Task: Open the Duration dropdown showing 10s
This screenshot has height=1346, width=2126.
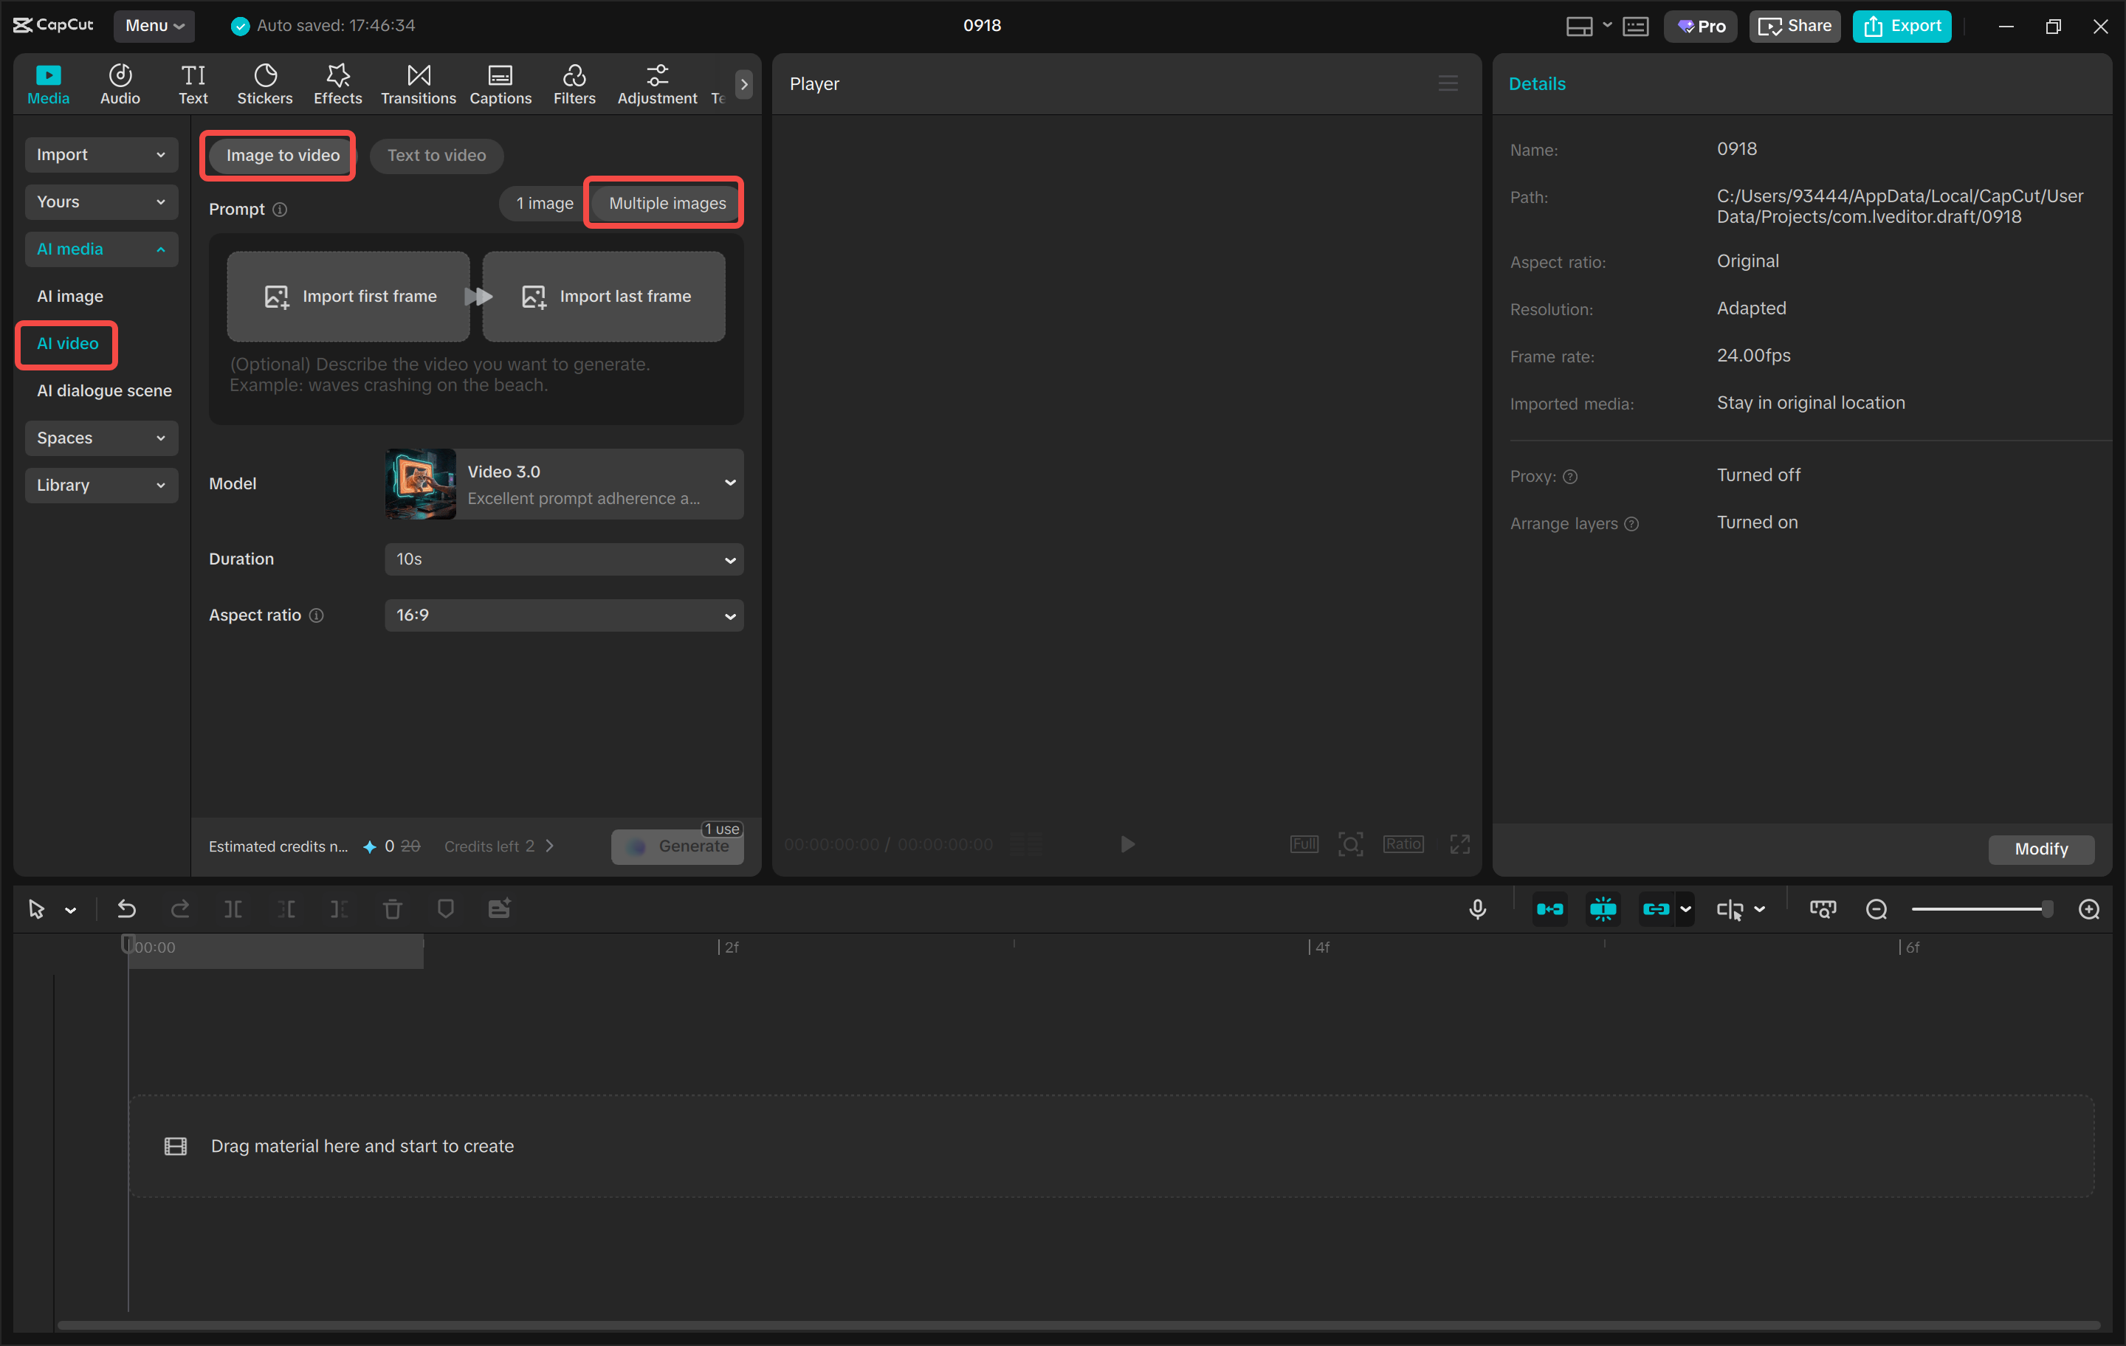Action: (563, 559)
